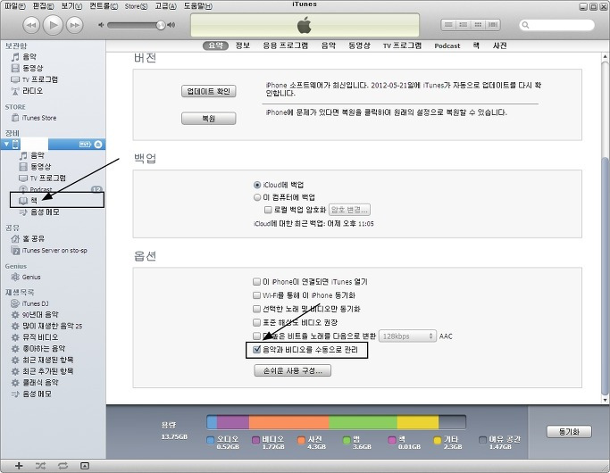The image size is (610, 473).
Task: Toggle repeat icon in bottom bar
Action: point(63,466)
